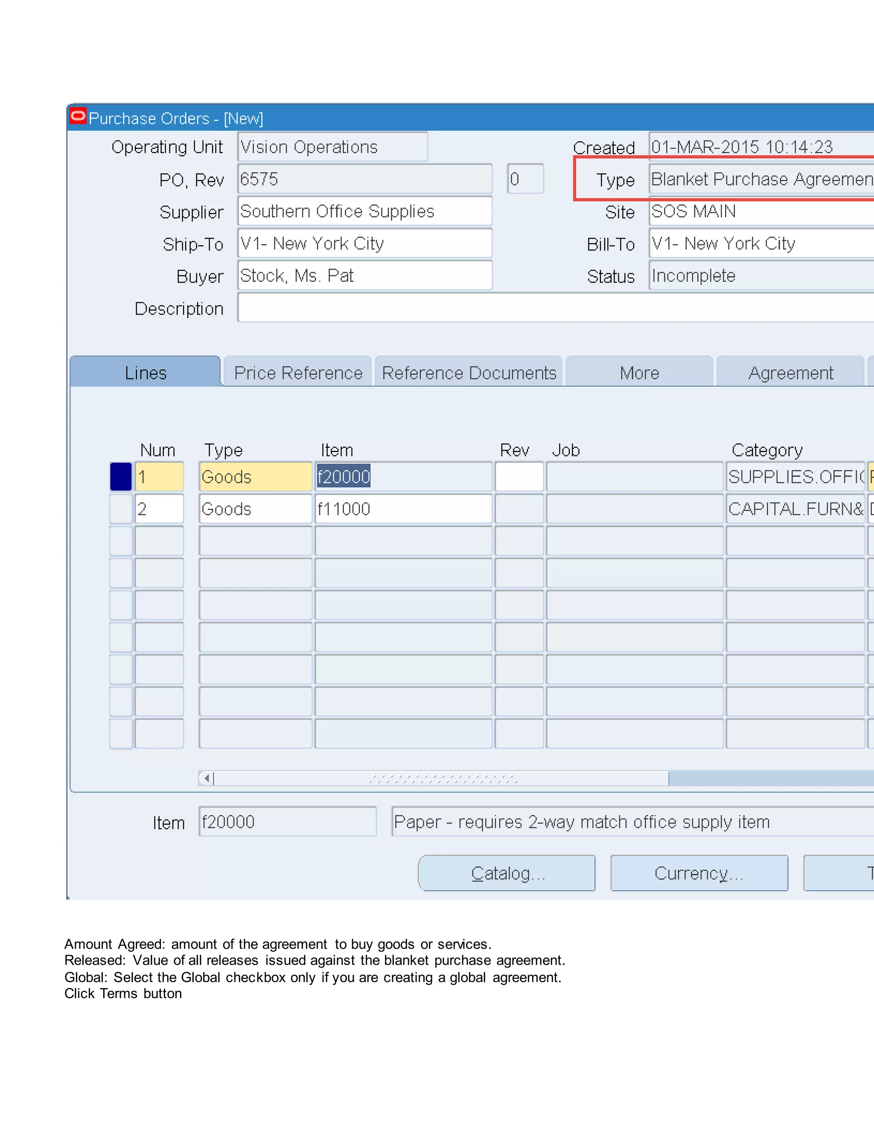Click the left arrow of horizontal scrollbar
Image resolution: width=874 pixels, height=1131 pixels.
click(x=207, y=778)
